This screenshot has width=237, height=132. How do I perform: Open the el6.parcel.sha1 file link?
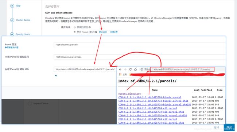coord(151,112)
